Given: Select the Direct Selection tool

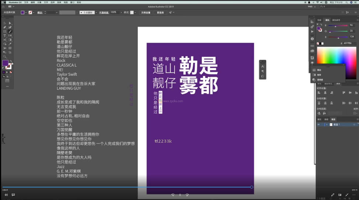Looking at the screenshot, I should [10, 23].
